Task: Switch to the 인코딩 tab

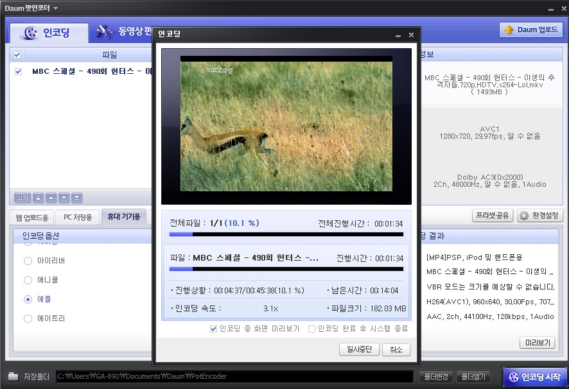Action: (49, 33)
